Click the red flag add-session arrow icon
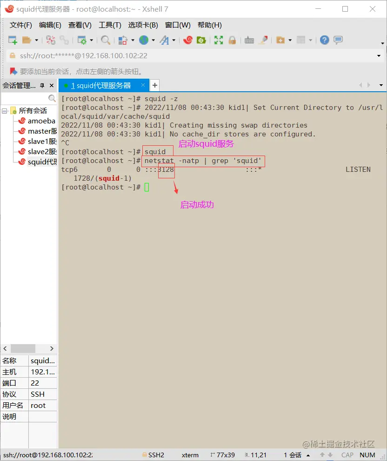 13,71
